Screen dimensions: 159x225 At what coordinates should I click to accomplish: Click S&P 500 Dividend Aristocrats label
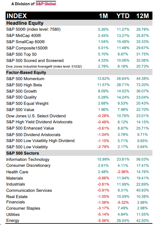[x=33, y=135]
